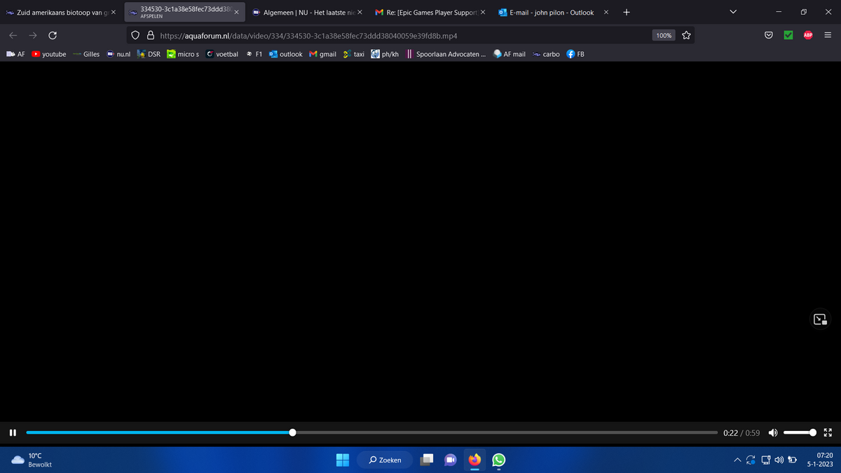Open a new browser tab
The height and width of the screenshot is (473, 841).
point(626,12)
